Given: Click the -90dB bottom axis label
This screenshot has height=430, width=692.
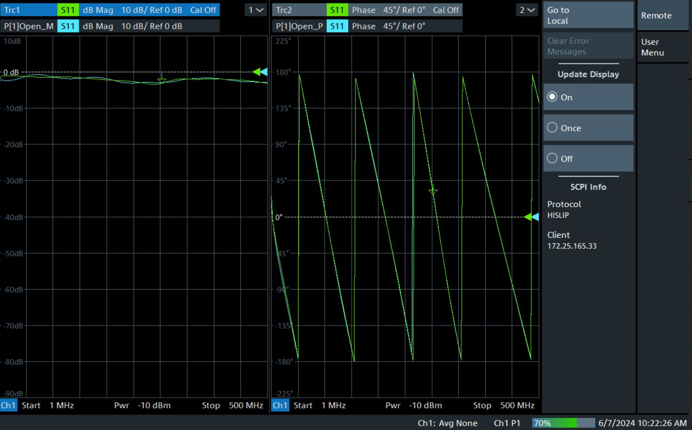Looking at the screenshot, I should pyautogui.click(x=12, y=394).
